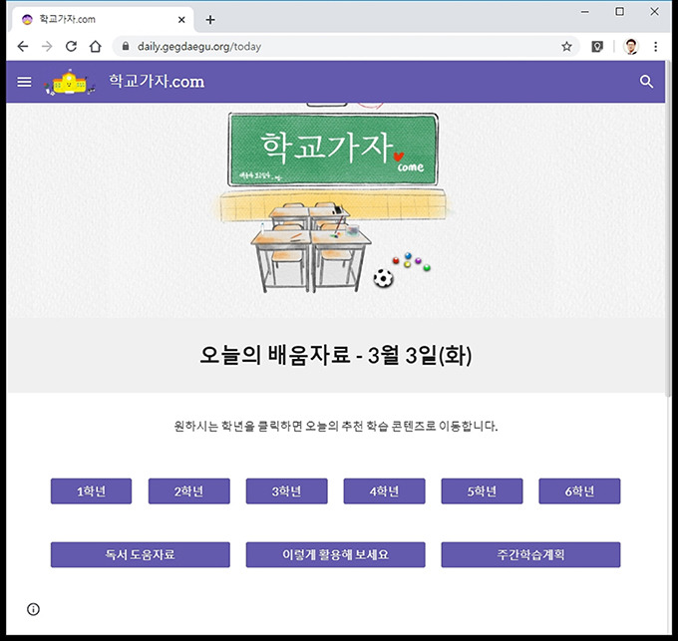Image resolution: width=678 pixels, height=641 pixels.
Task: Open a new browser tab
Action: point(210,20)
